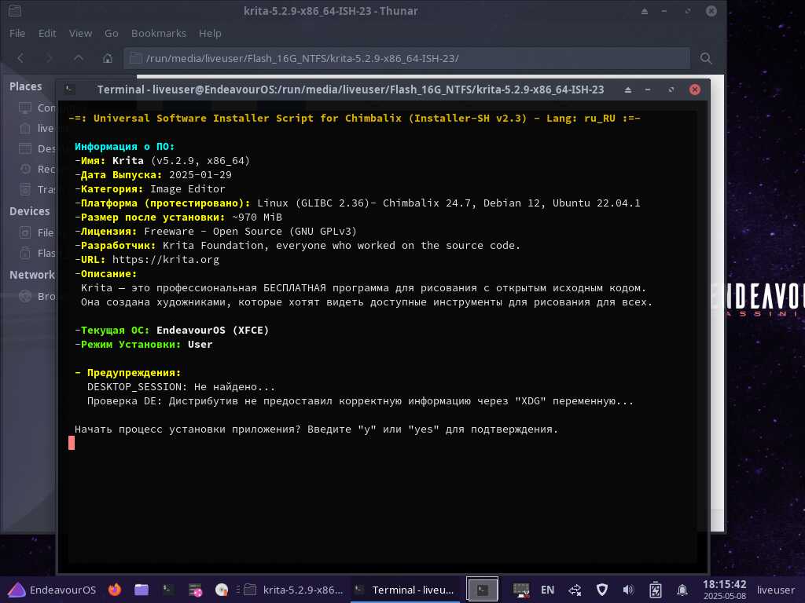Go back in Thunar navigation

coord(20,58)
